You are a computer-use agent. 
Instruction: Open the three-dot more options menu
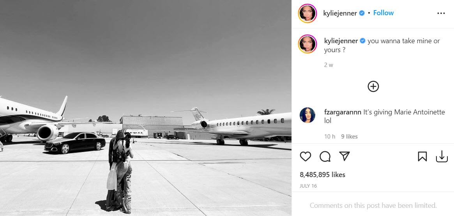(x=441, y=13)
